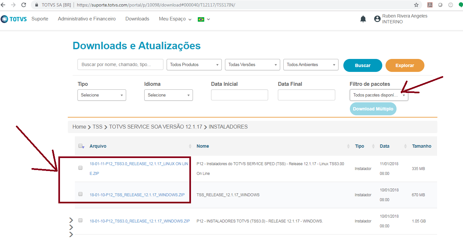The width and height of the screenshot is (463, 239).
Task: Click the name P12 - INSTALADORES TOTVS (TSS3.0) - RELEASE 12.1.17 - WINDOWS.
Action: [260, 221]
